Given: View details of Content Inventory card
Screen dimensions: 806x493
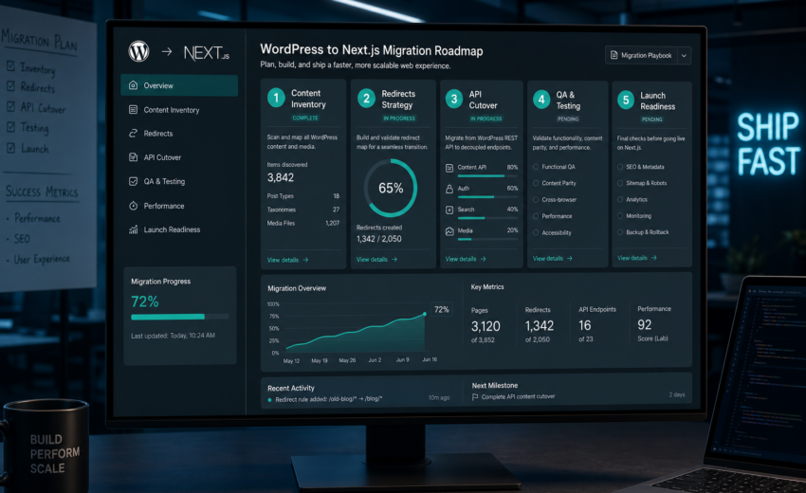Looking at the screenshot, I should 287,260.
